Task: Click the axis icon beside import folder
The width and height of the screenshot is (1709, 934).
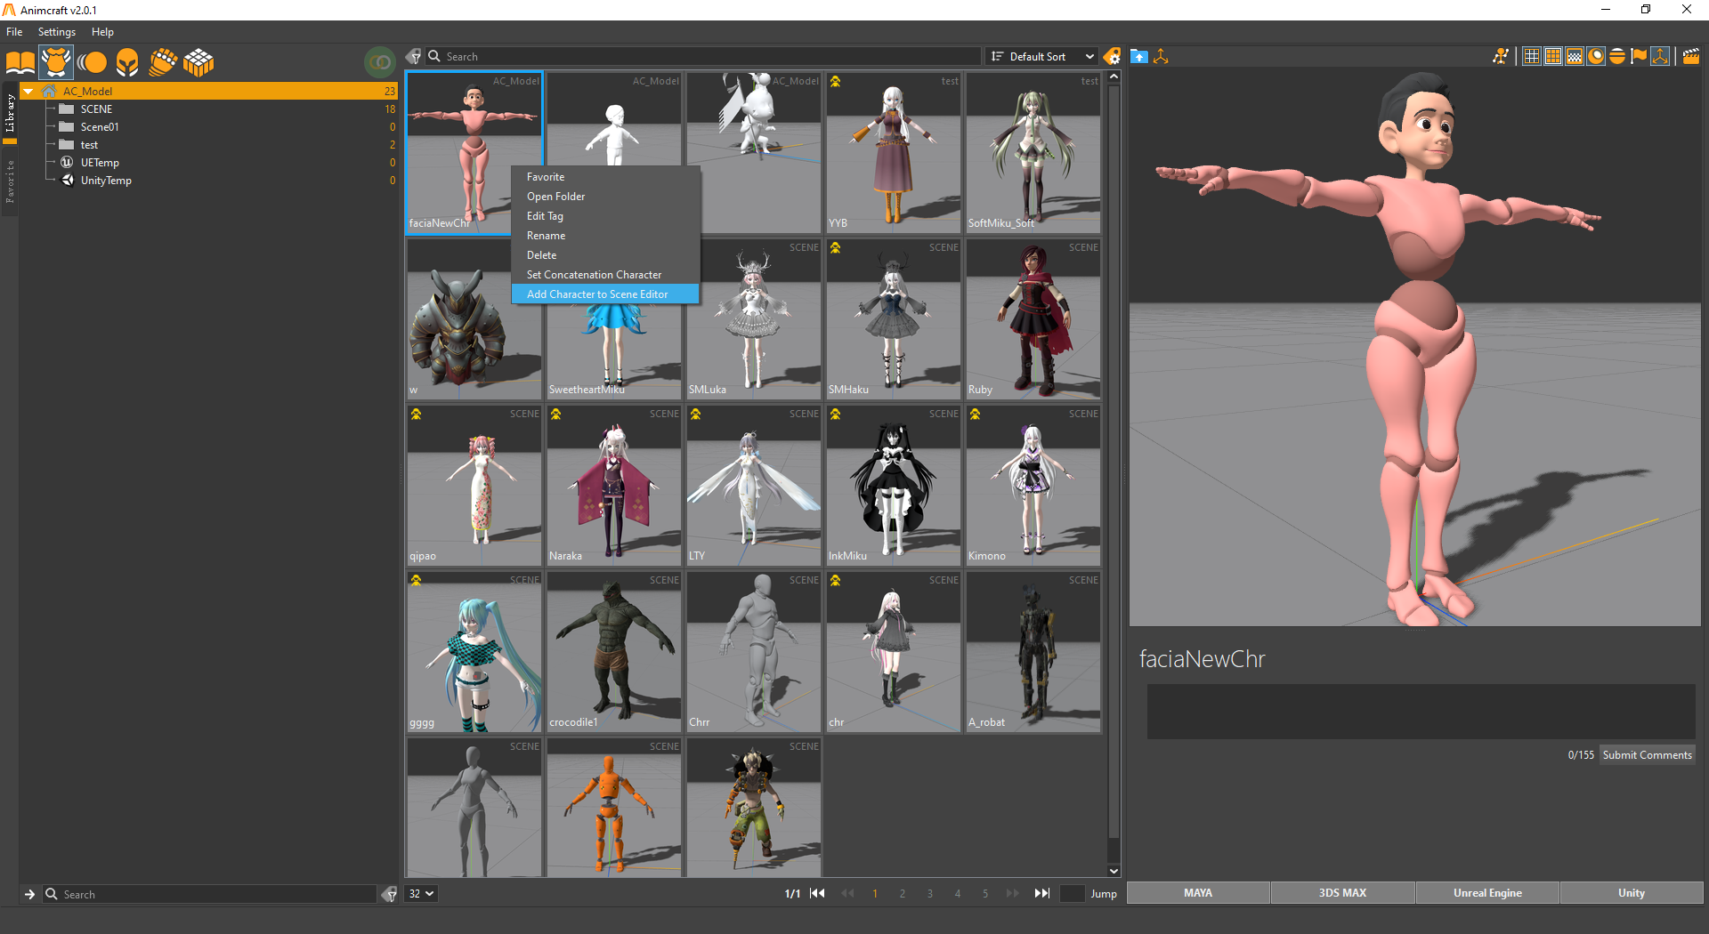Action: (1161, 56)
